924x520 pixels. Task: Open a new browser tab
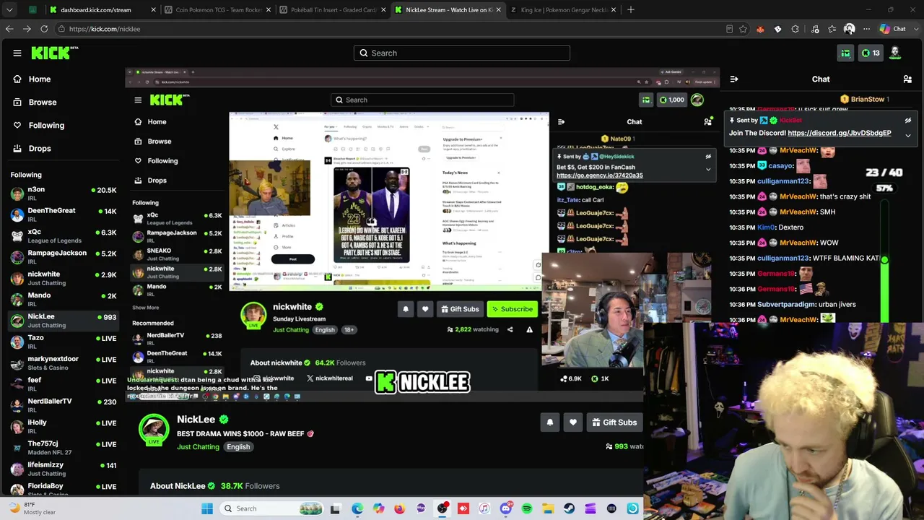point(630,10)
